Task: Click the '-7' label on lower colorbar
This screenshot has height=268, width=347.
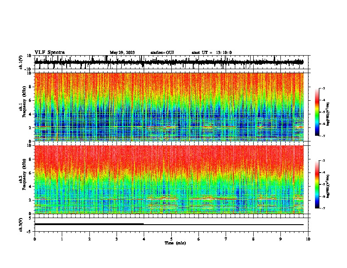Action: pyautogui.click(x=323, y=208)
